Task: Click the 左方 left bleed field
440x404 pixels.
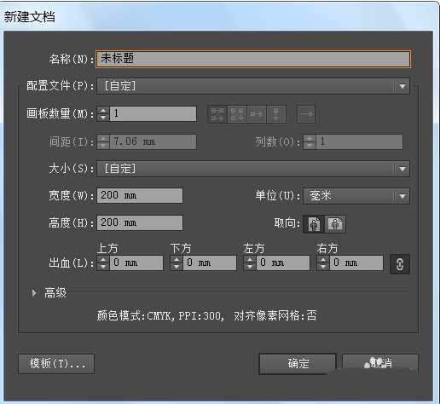Action: (283, 263)
